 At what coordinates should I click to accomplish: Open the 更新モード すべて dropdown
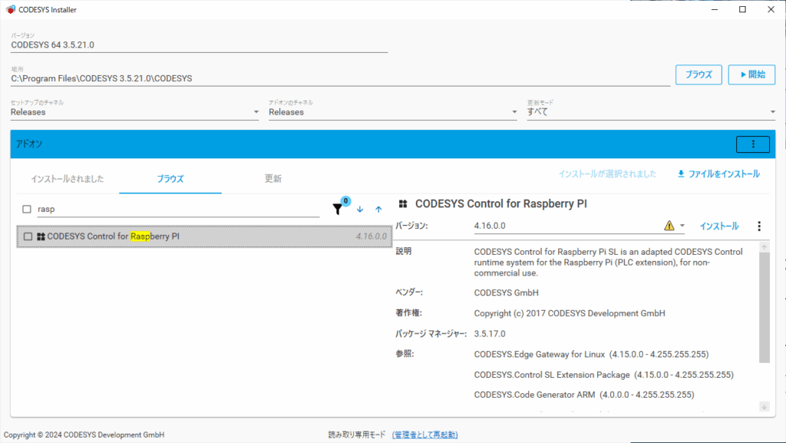click(x=651, y=112)
